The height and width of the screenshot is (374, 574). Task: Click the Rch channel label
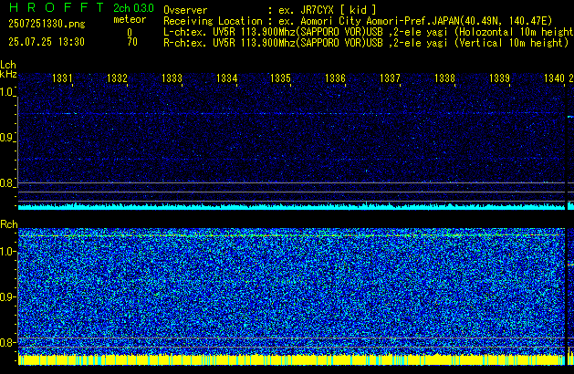[9, 224]
